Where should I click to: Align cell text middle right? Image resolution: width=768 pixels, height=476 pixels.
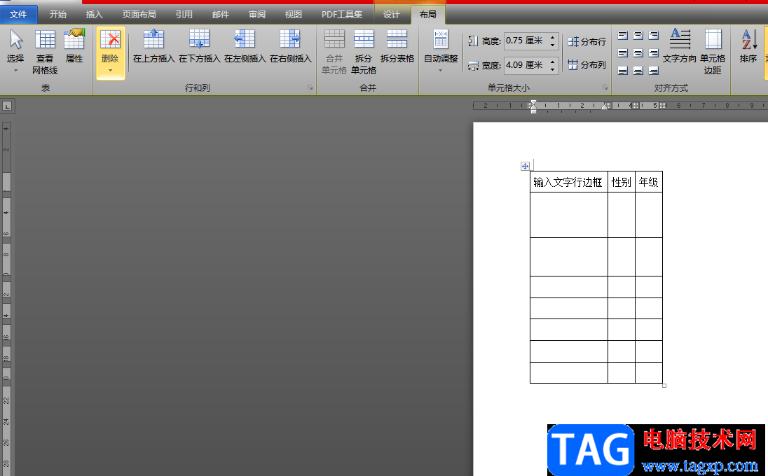click(x=654, y=52)
